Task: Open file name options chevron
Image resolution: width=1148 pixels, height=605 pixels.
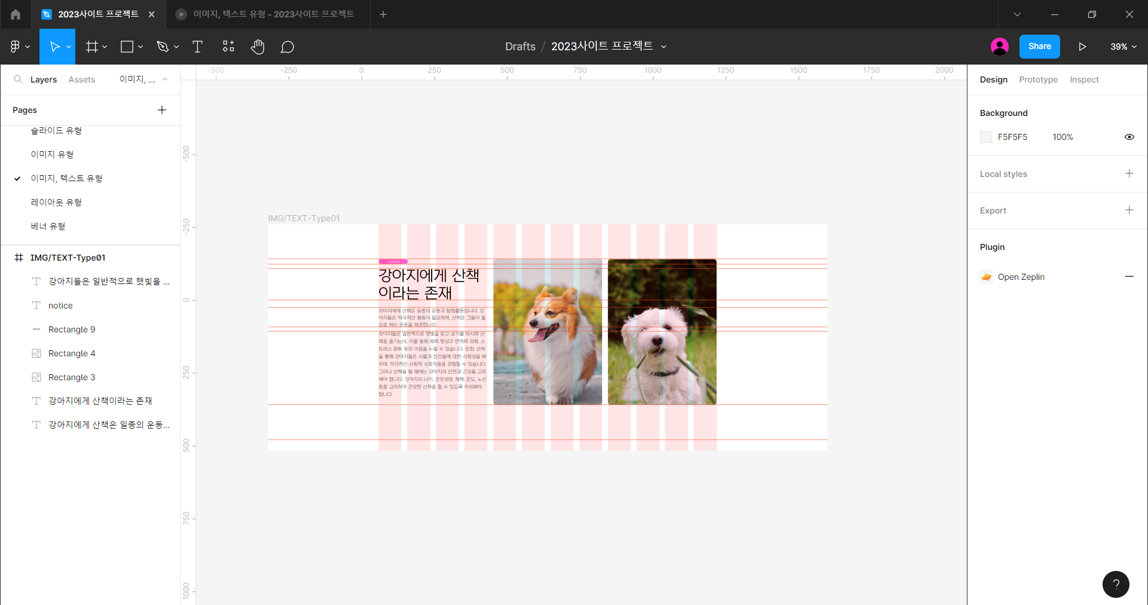Action: pos(664,47)
